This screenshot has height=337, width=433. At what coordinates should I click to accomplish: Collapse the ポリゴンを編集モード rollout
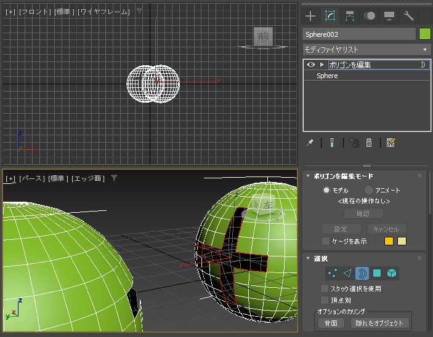[308, 176]
